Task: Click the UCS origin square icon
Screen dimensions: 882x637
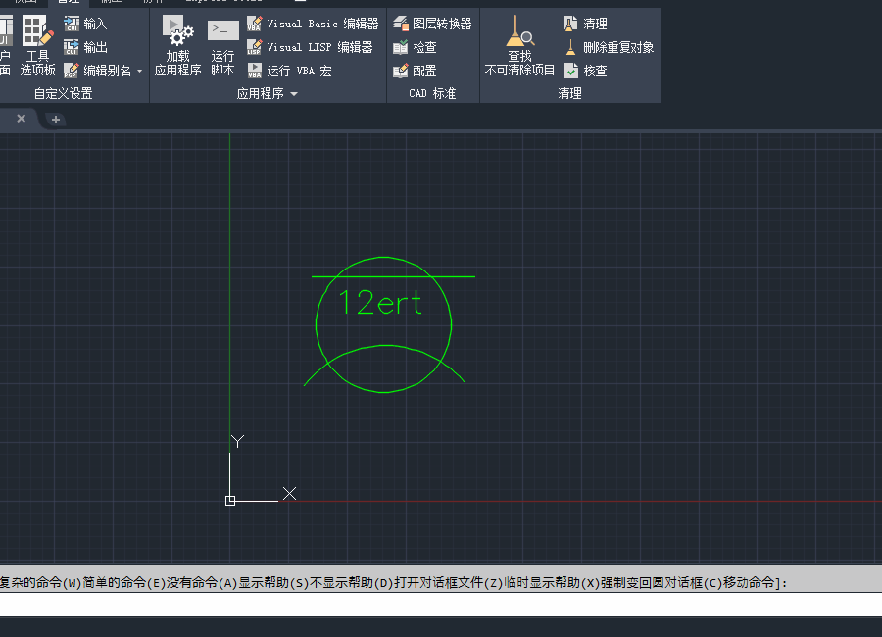Action: click(230, 501)
